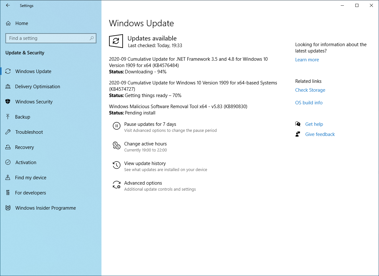Click the clock icon for active hours

coord(117,145)
